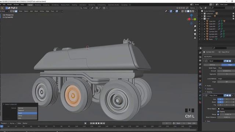This screenshot has width=235, height=132.
Task: Select Vertices bevel affect button
Action: pos(212,65)
